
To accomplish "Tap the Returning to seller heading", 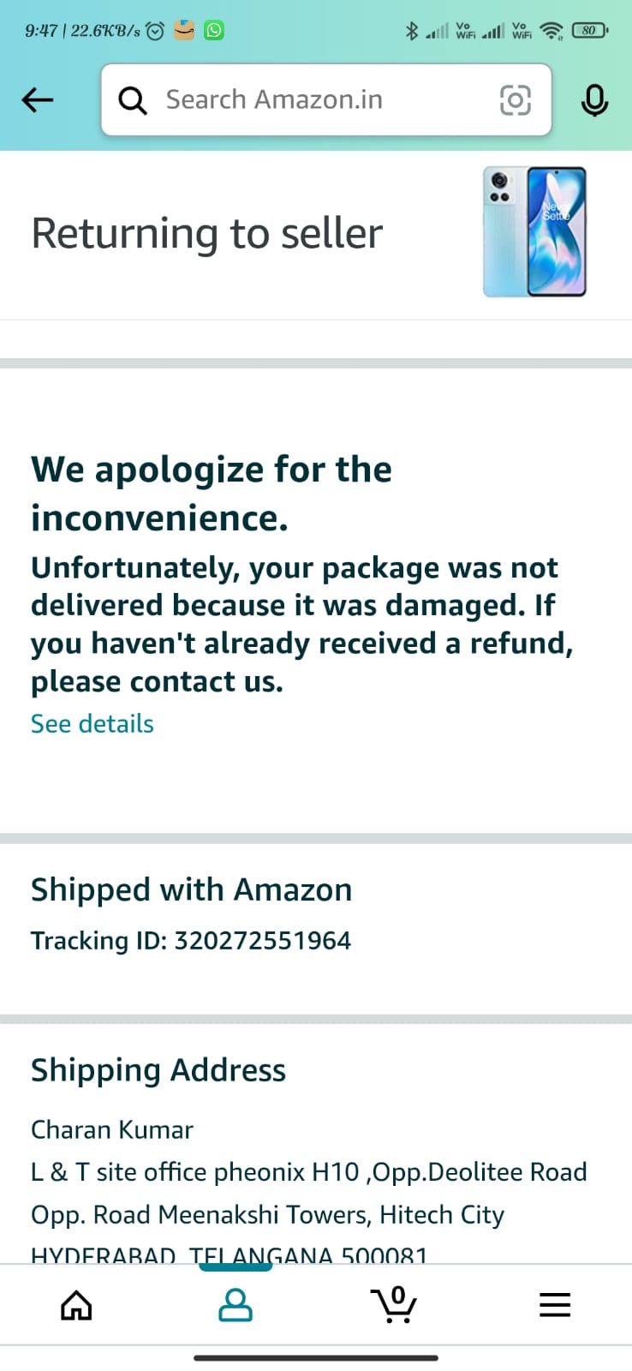I will (x=207, y=233).
